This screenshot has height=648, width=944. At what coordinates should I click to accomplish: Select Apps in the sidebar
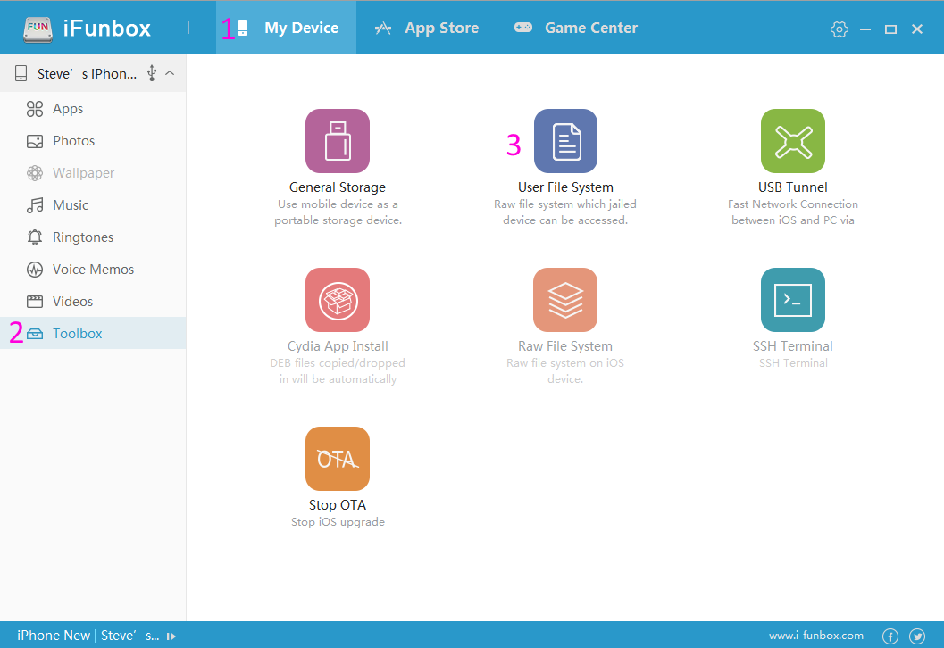click(x=93, y=109)
